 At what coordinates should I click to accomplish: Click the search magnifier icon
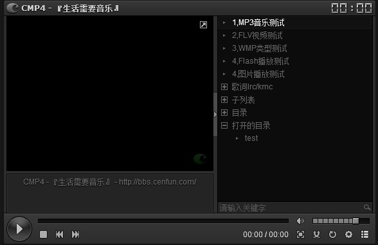tap(367, 207)
